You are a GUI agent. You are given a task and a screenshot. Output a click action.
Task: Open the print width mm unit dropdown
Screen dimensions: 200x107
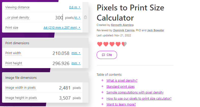tap(76, 53)
